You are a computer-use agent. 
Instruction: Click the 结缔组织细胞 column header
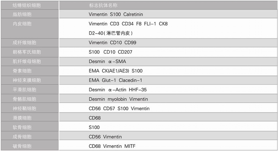pos(30,5)
